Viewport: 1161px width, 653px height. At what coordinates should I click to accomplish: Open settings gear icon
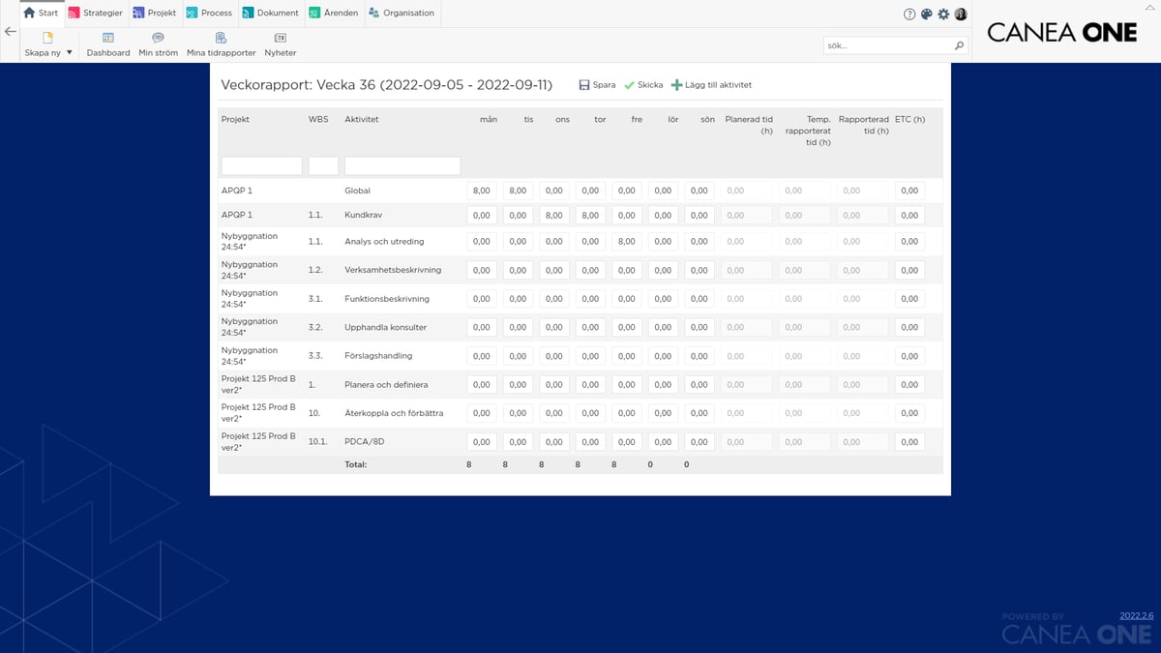[x=943, y=15]
